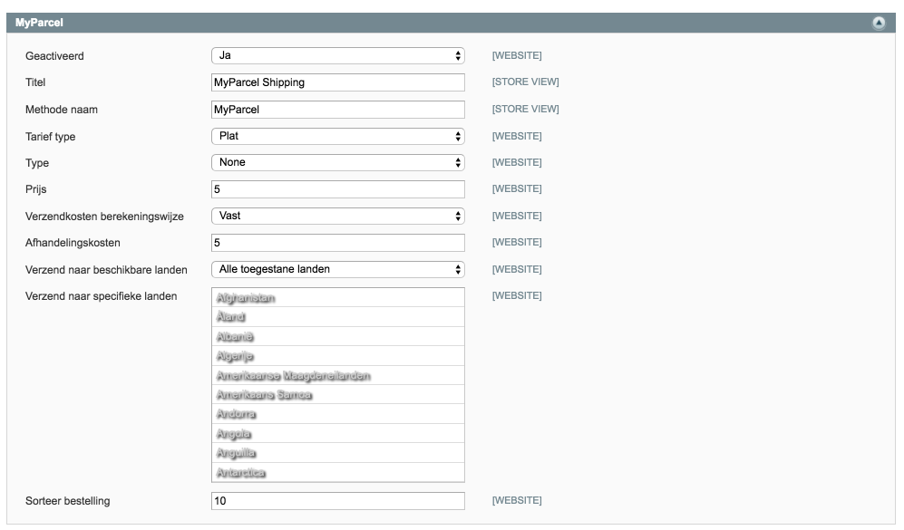
Task: Select Amerikaans Samoa in the list
Action: pos(338,395)
